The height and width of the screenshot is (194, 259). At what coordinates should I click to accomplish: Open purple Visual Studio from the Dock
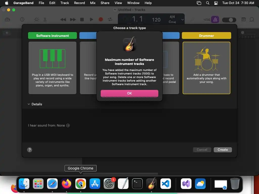click(x=186, y=183)
